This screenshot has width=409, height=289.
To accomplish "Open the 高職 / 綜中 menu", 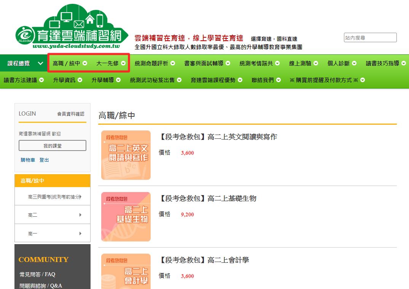I will tap(66, 64).
